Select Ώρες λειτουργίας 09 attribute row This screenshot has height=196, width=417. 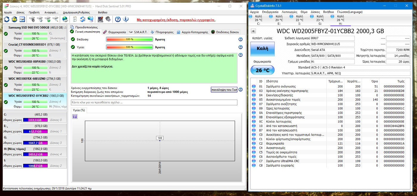(x=328, y=108)
